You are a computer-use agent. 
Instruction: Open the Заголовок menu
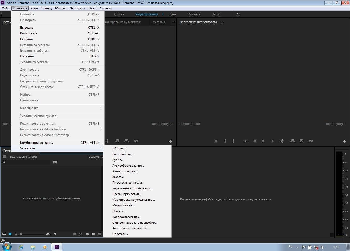coord(78,8)
